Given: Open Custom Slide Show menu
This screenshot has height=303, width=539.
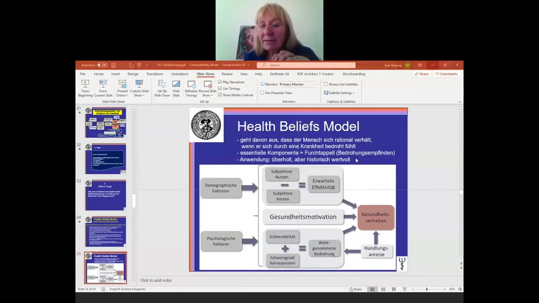Looking at the screenshot, I should click(x=139, y=88).
